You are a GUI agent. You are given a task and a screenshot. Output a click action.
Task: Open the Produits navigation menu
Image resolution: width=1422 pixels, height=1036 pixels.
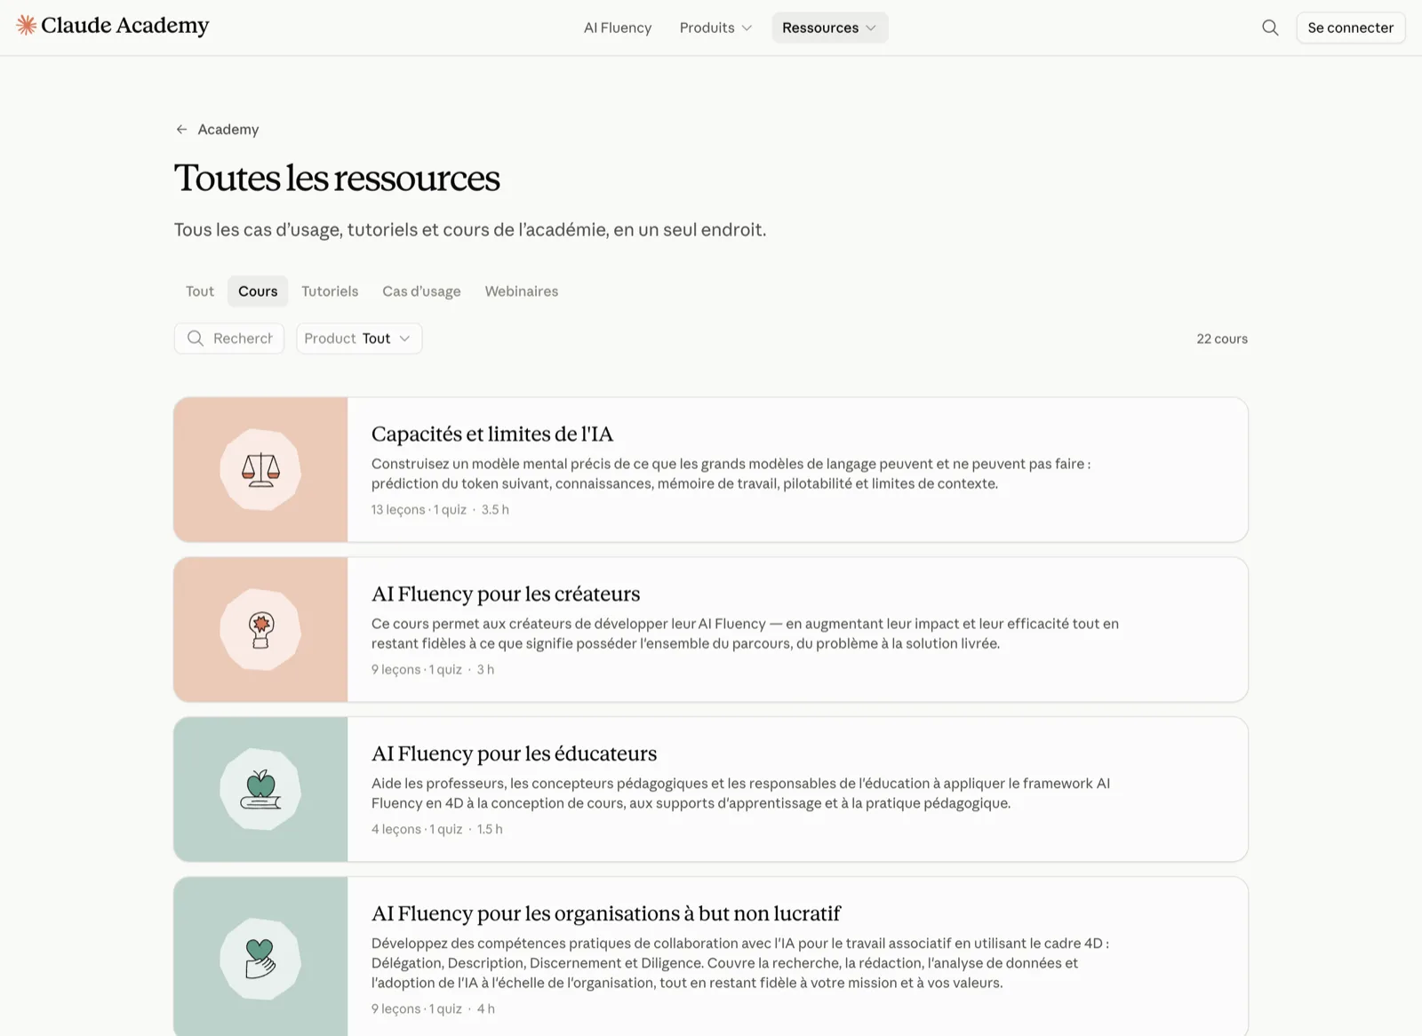click(715, 28)
